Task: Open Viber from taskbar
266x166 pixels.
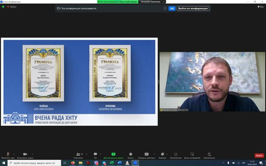Action: click(x=96, y=163)
